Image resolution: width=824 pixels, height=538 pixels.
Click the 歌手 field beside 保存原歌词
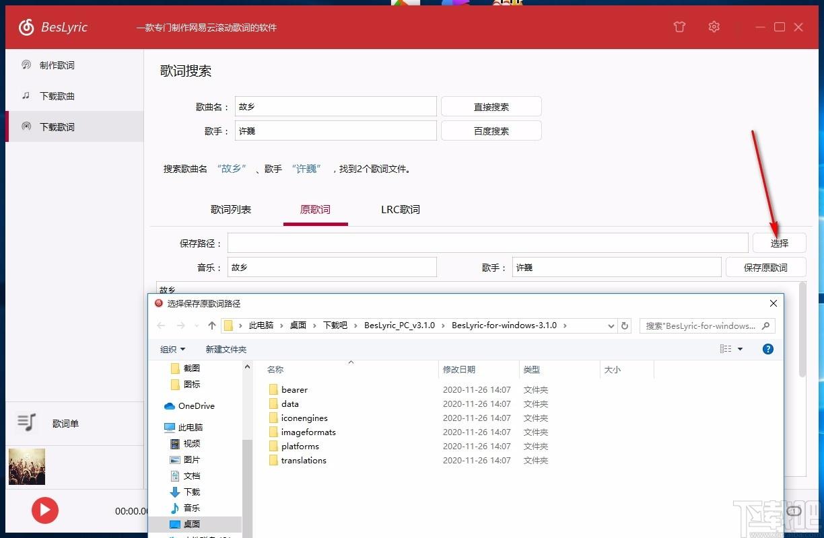pyautogui.click(x=617, y=267)
